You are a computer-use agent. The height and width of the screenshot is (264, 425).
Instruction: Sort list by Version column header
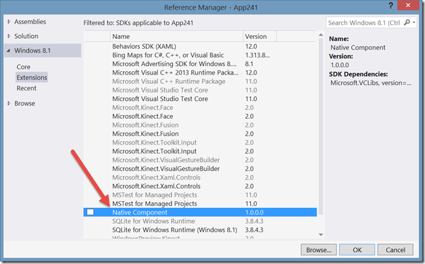pyautogui.click(x=259, y=36)
